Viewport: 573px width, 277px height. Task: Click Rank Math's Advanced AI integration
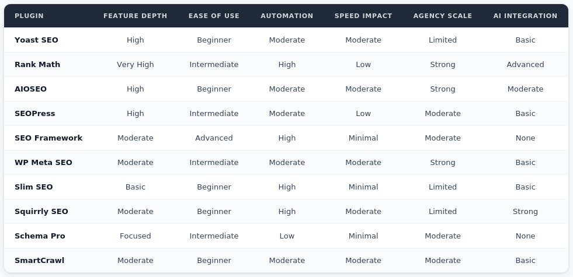pyautogui.click(x=525, y=64)
